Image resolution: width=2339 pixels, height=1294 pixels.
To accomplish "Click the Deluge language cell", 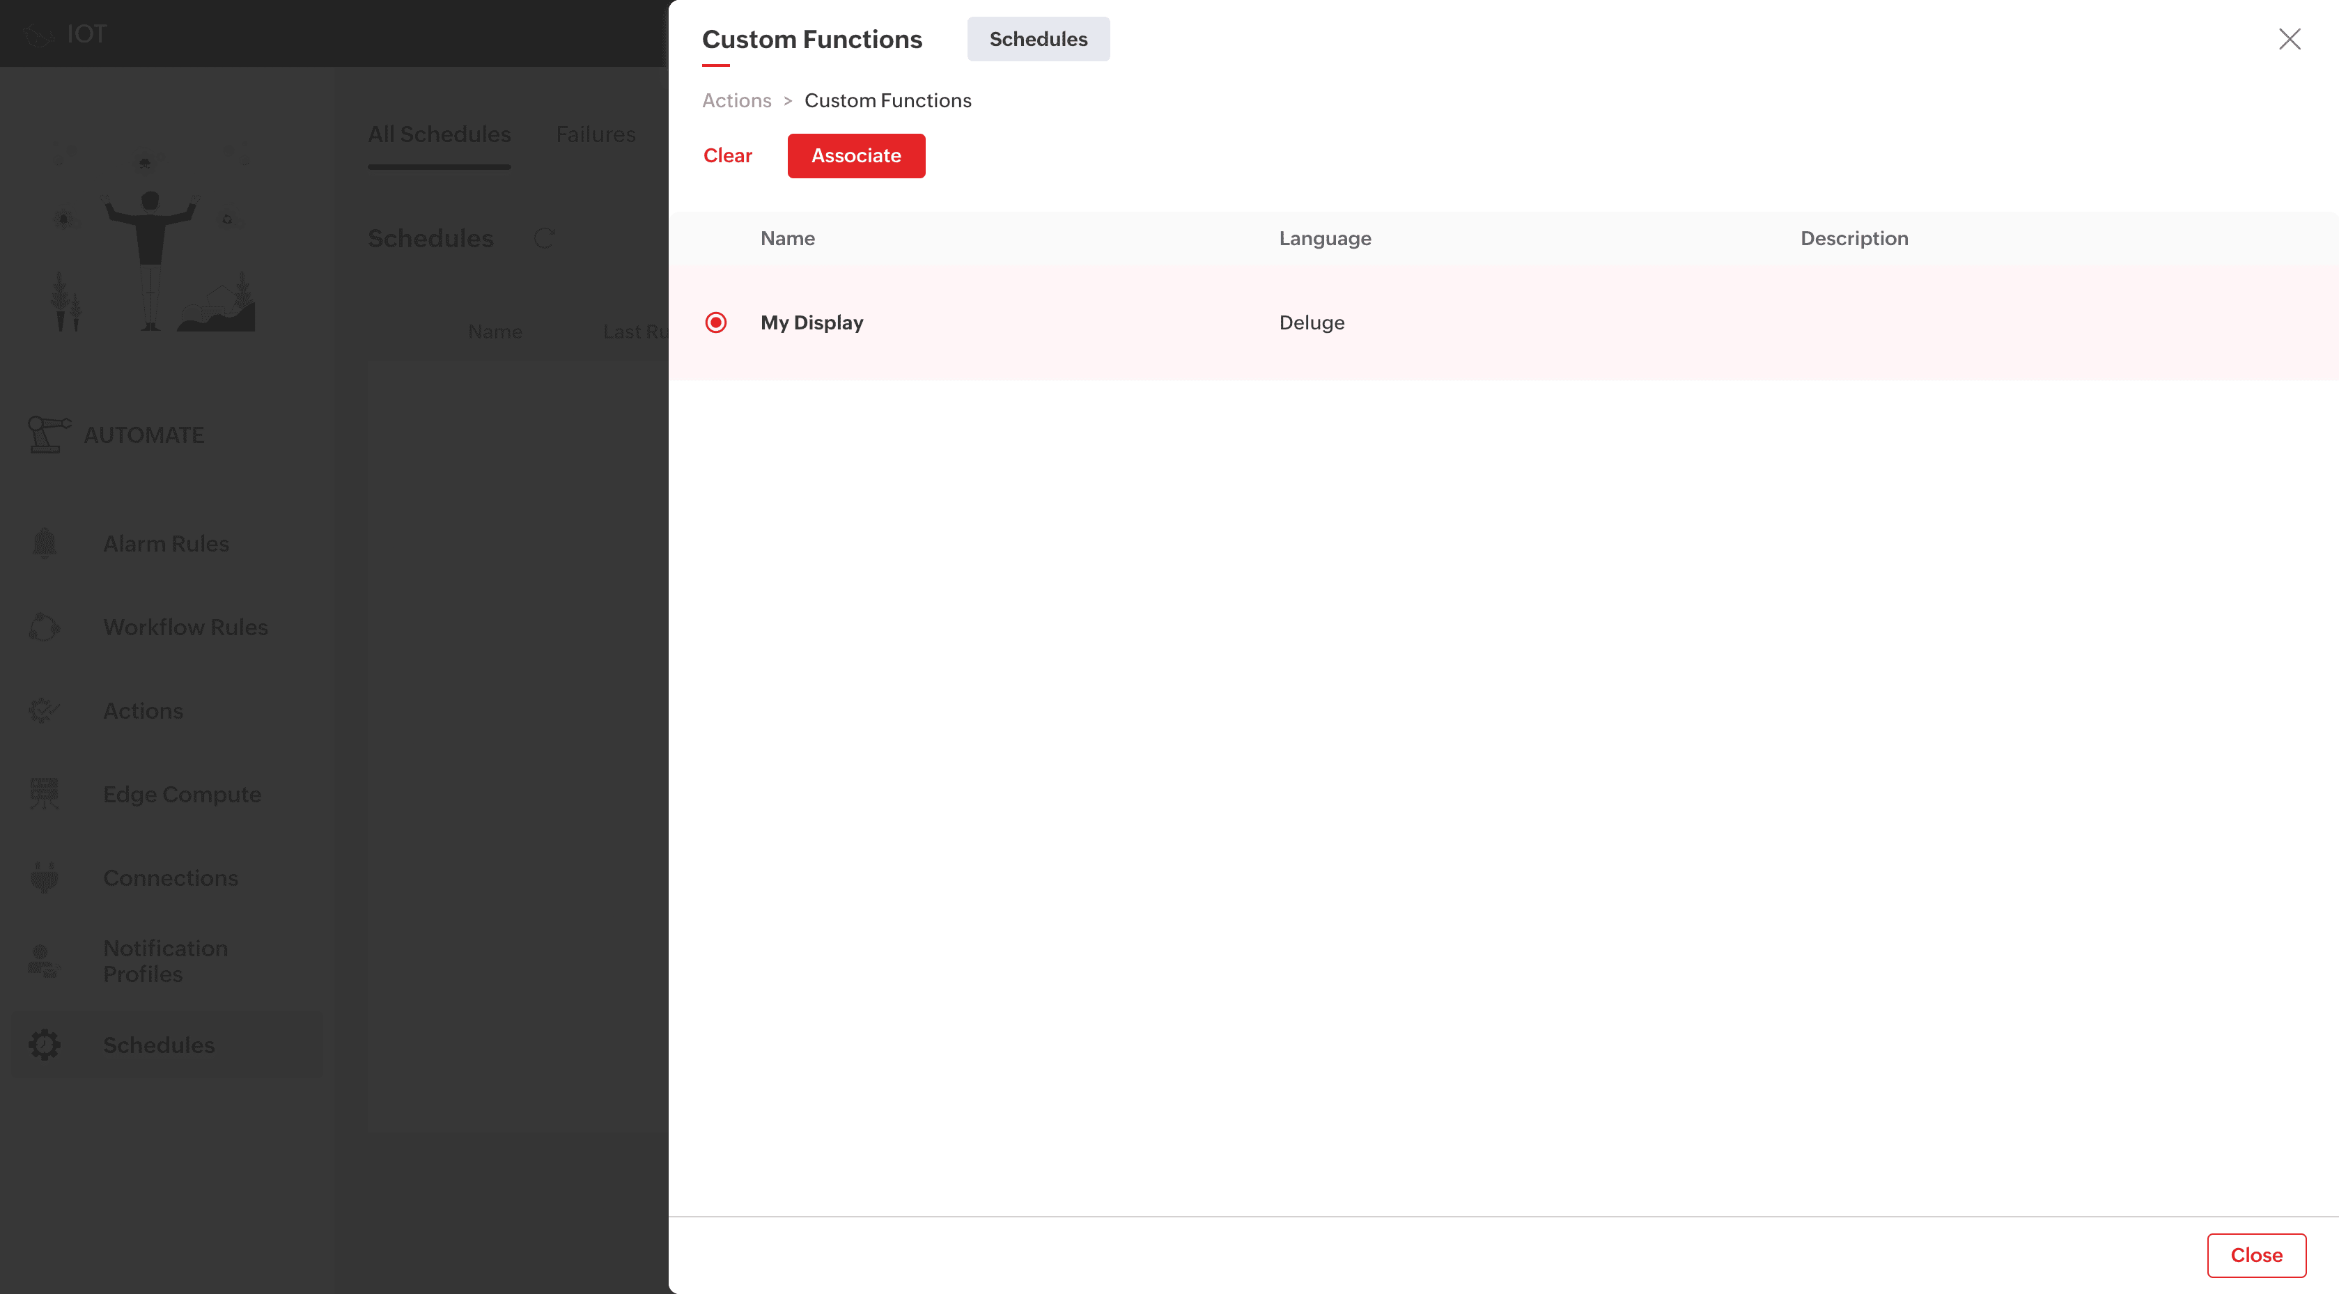I will 1311,322.
